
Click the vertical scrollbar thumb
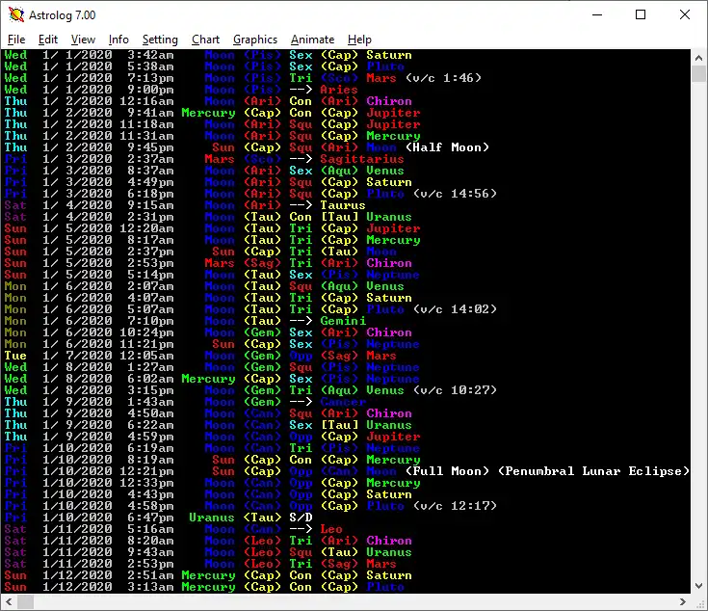pos(698,73)
